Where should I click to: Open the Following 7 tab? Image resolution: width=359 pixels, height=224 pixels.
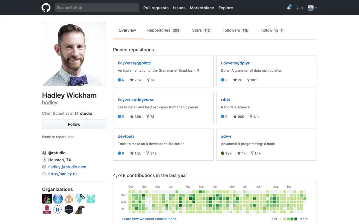click(272, 30)
